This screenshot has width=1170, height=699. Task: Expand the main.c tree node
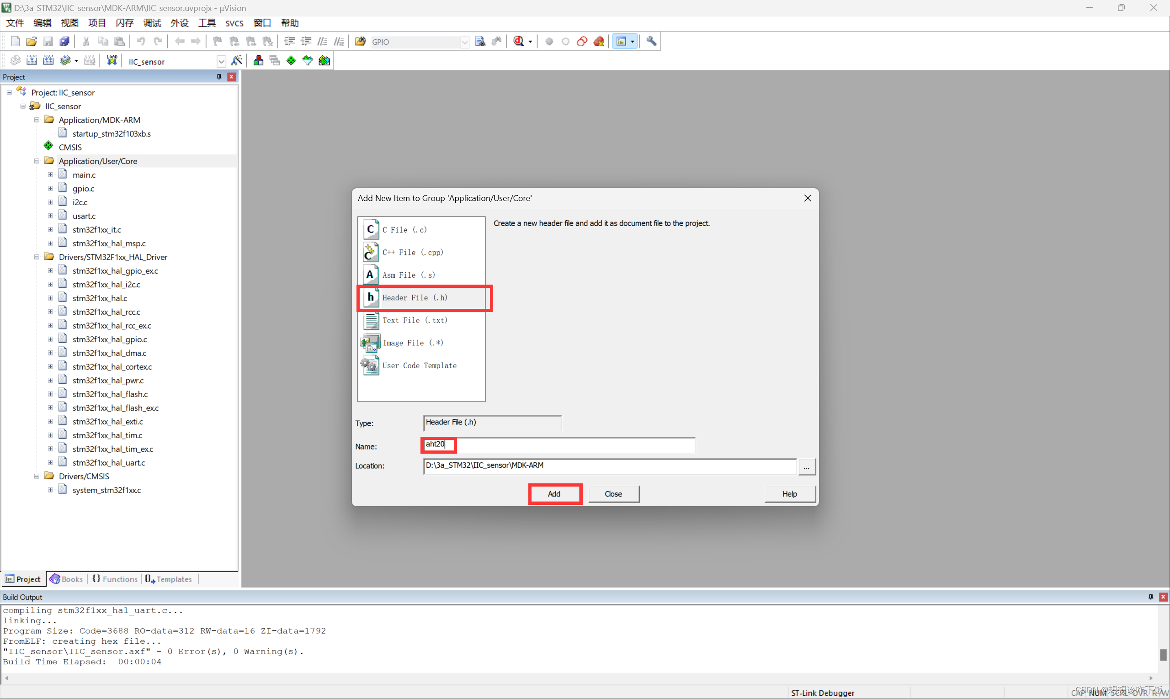click(x=50, y=175)
